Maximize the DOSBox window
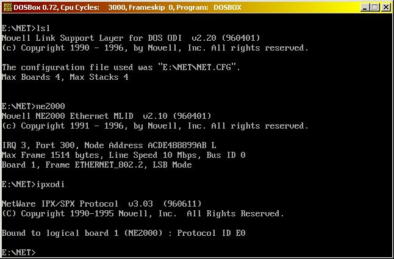 tap(375, 7)
